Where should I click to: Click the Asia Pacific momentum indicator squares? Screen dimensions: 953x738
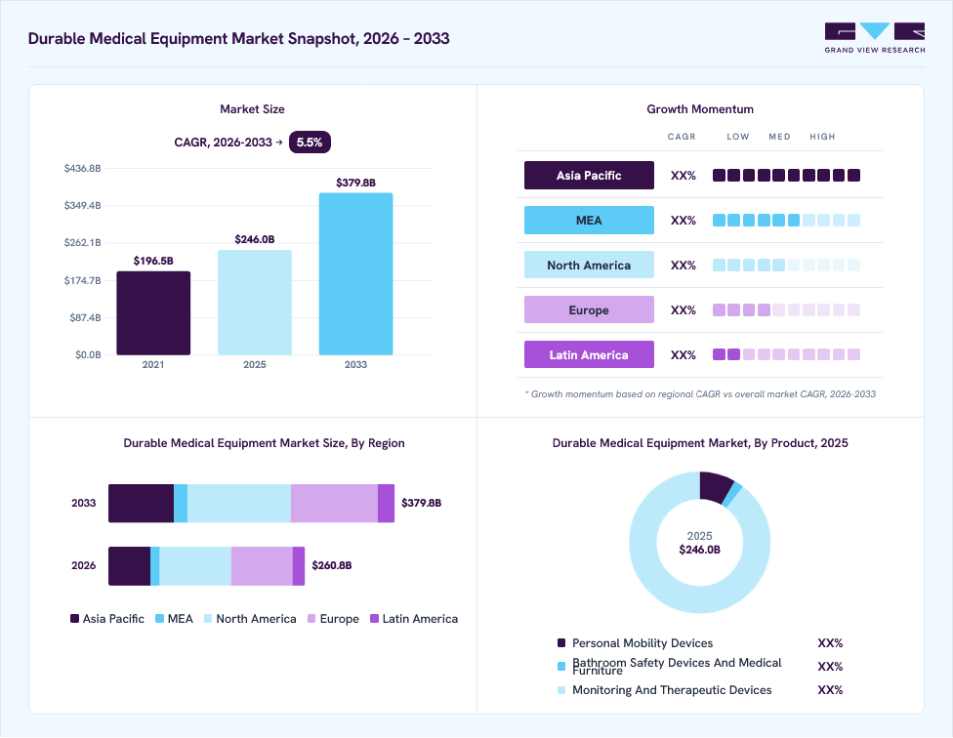click(x=786, y=176)
